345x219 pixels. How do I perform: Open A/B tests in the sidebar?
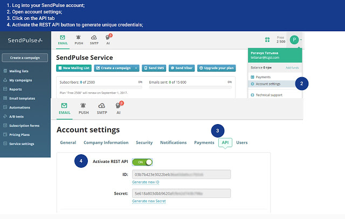click(17, 116)
